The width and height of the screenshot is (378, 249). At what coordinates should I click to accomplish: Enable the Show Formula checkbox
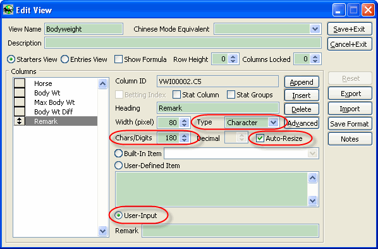[x=118, y=59]
